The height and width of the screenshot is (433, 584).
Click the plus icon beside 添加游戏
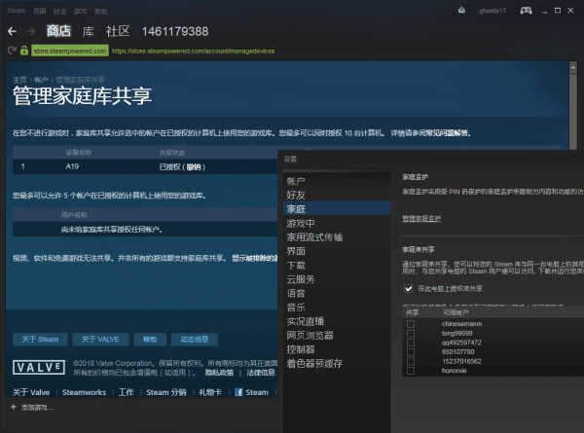(14, 407)
